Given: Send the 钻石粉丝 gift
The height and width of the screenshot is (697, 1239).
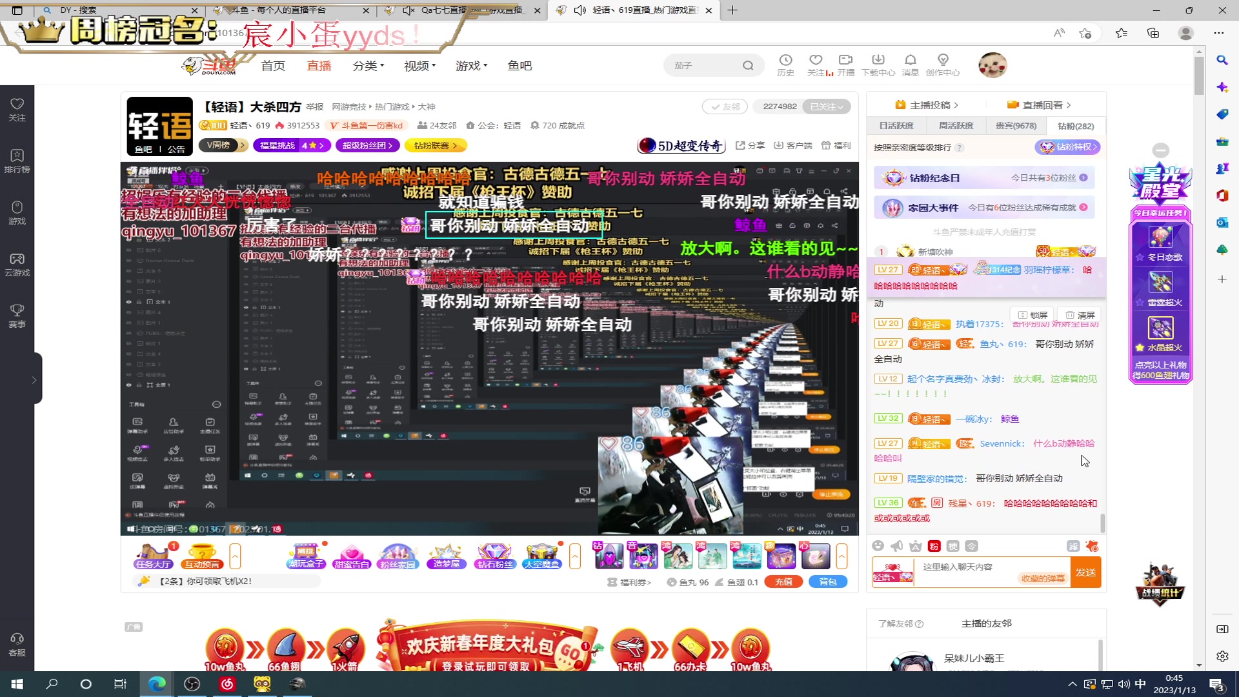Looking at the screenshot, I should pyautogui.click(x=494, y=555).
